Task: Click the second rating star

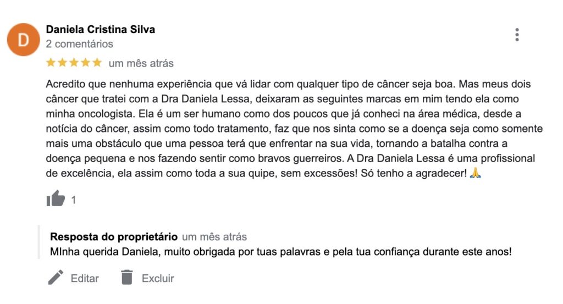Action: point(63,63)
